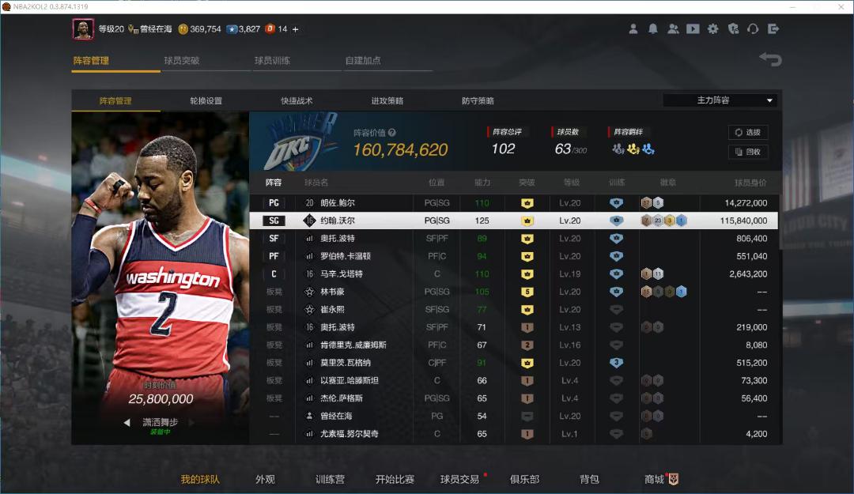
Task: Go back with the return arrow
Action: (770, 58)
